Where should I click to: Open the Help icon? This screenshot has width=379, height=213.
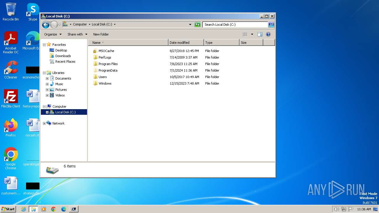pos(268,34)
